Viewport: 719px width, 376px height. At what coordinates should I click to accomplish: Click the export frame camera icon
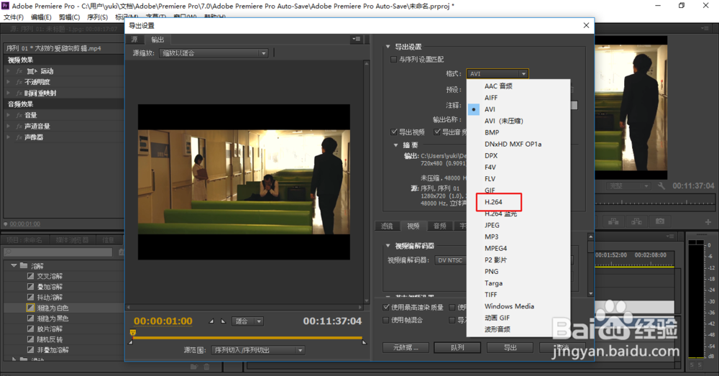(660, 221)
